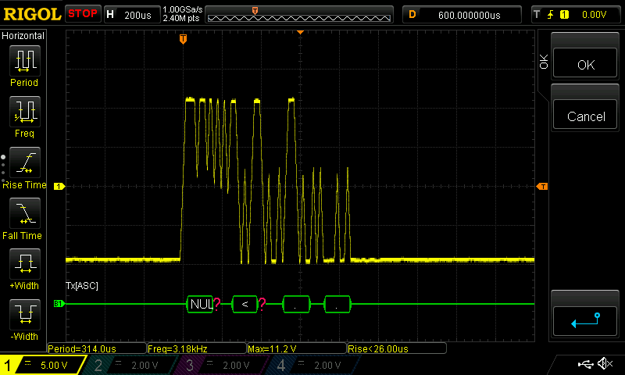This screenshot has height=375, width=625.
Task: Select channel 3 tab
Action: [220, 365]
